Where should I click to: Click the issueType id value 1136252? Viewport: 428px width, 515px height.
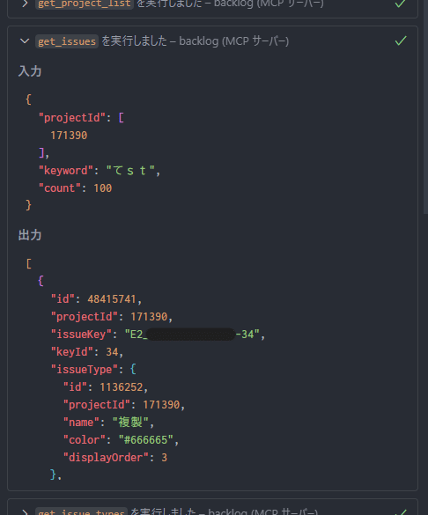tap(122, 386)
